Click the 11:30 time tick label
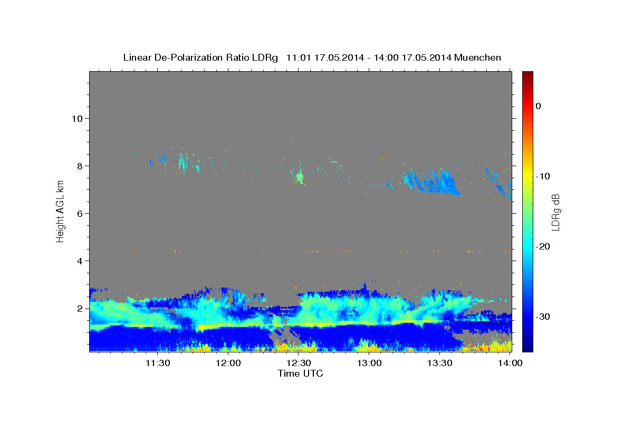The image size is (633, 422). 158,363
